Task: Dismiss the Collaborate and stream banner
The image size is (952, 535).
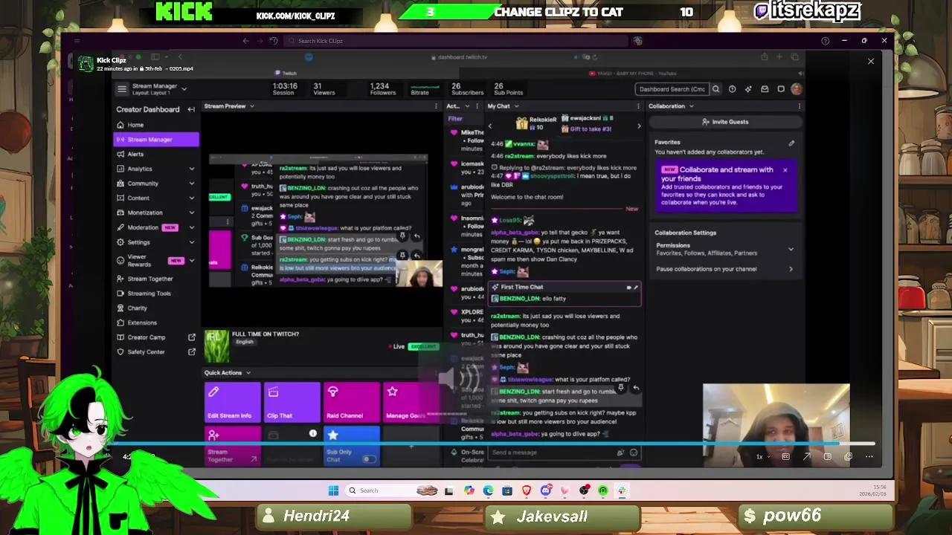Action: coord(785,170)
